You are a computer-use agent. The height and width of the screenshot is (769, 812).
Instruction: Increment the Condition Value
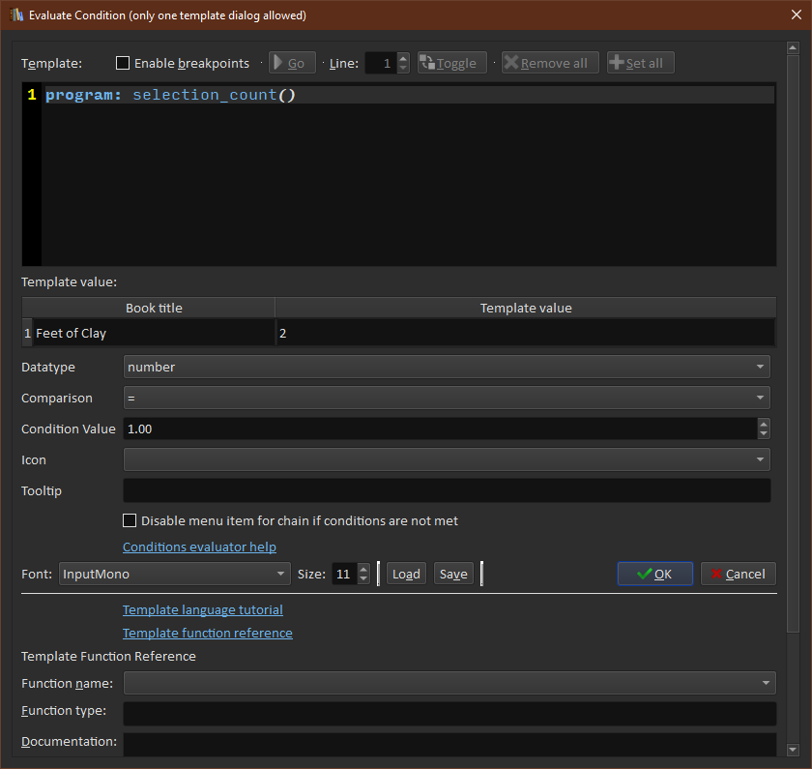pos(764,424)
